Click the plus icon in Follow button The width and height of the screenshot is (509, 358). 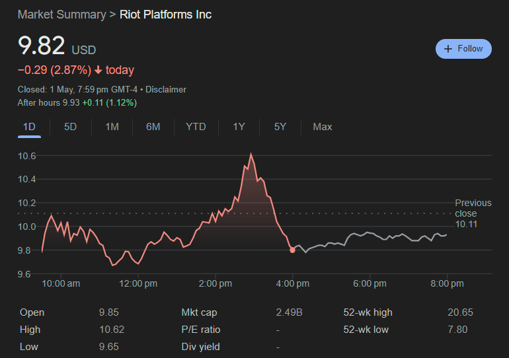(x=448, y=49)
